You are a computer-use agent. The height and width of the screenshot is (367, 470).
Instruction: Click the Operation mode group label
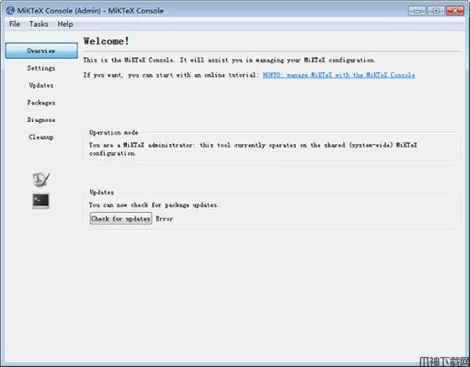[x=114, y=132]
